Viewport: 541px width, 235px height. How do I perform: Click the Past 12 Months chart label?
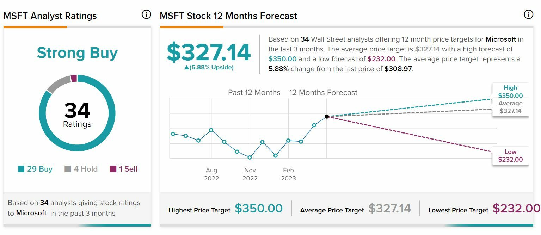tap(254, 93)
